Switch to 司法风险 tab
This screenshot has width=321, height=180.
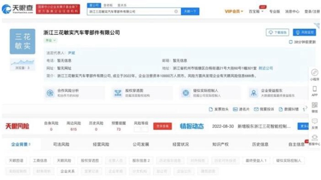[x=61, y=144]
